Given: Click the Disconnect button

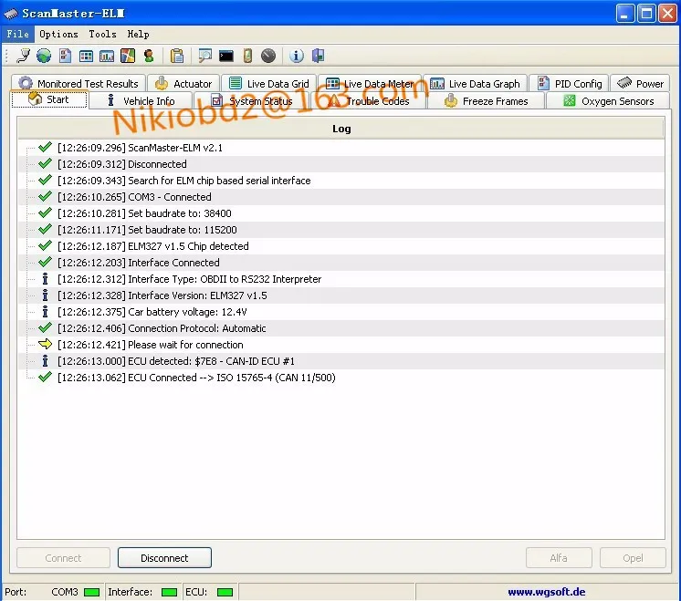Looking at the screenshot, I should tap(164, 557).
